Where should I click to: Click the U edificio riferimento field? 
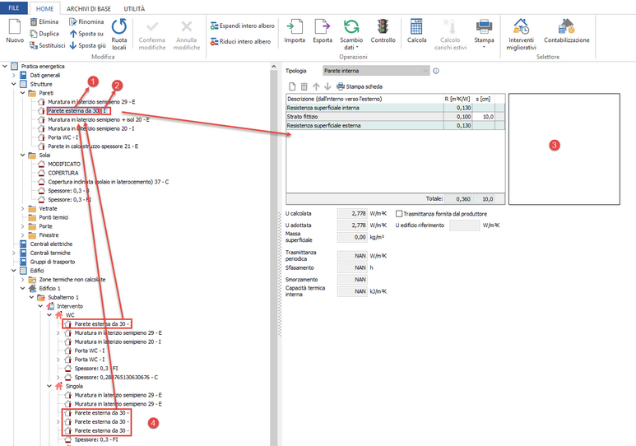pyautogui.click(x=465, y=225)
